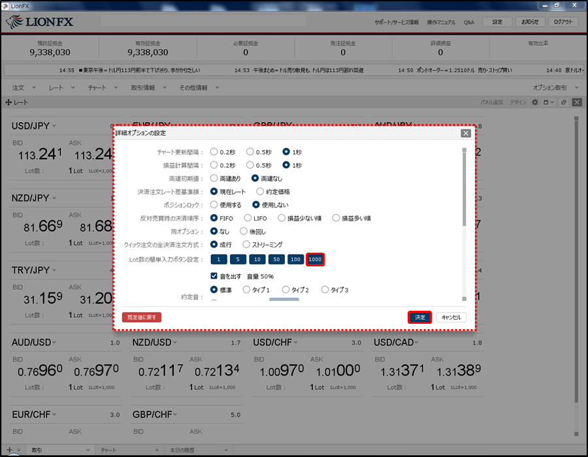Screen dimensions: 588x457
Task: Expand the USD/JPY currency pair dropdown
Action: (54, 126)
